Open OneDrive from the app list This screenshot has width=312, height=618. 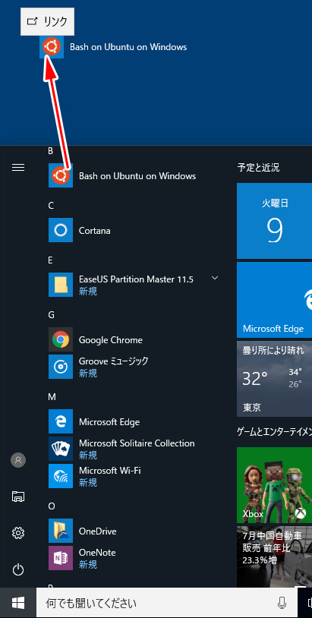[133, 531]
